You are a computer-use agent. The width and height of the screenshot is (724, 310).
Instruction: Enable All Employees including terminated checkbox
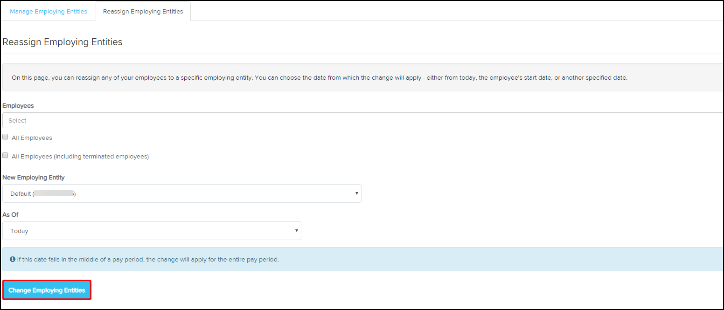point(6,156)
